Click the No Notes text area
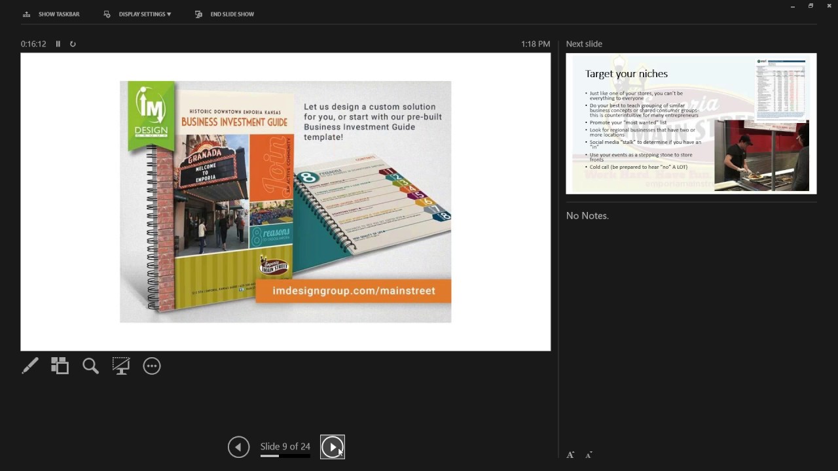 pyautogui.click(x=587, y=215)
